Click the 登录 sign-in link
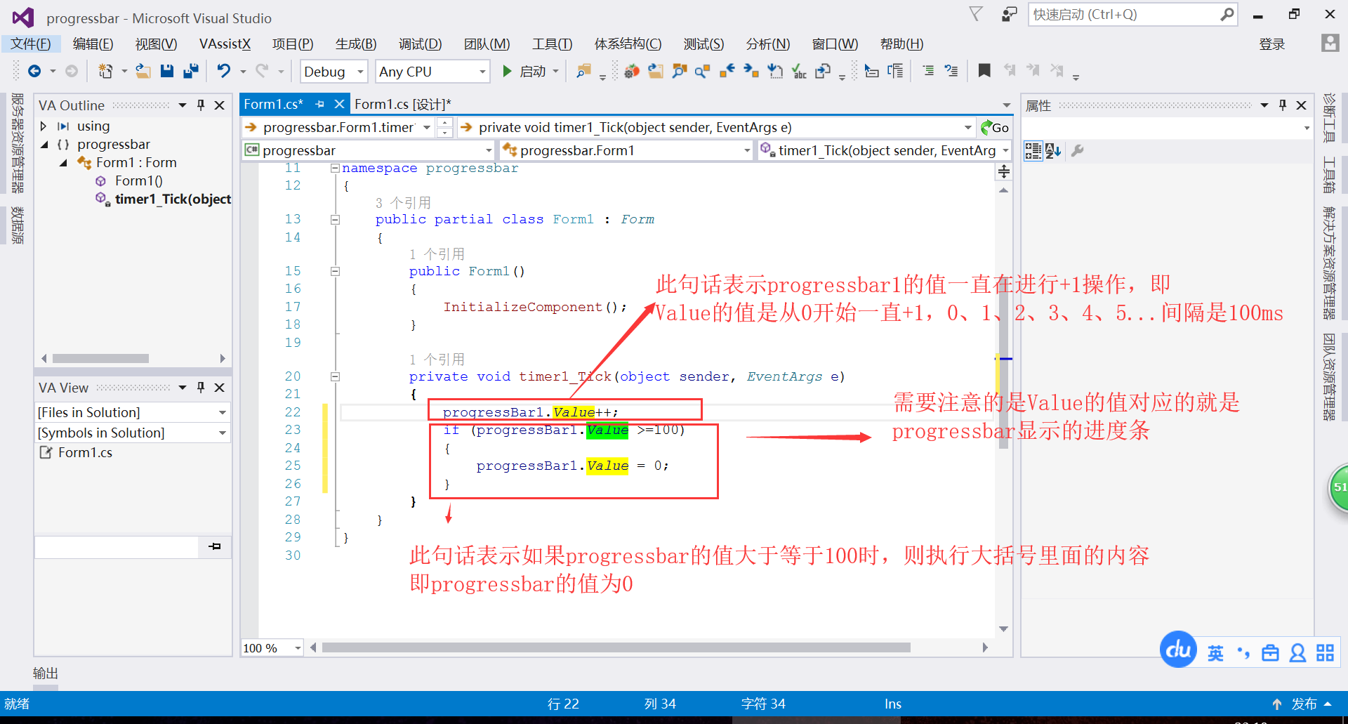The image size is (1348, 724). [1271, 44]
